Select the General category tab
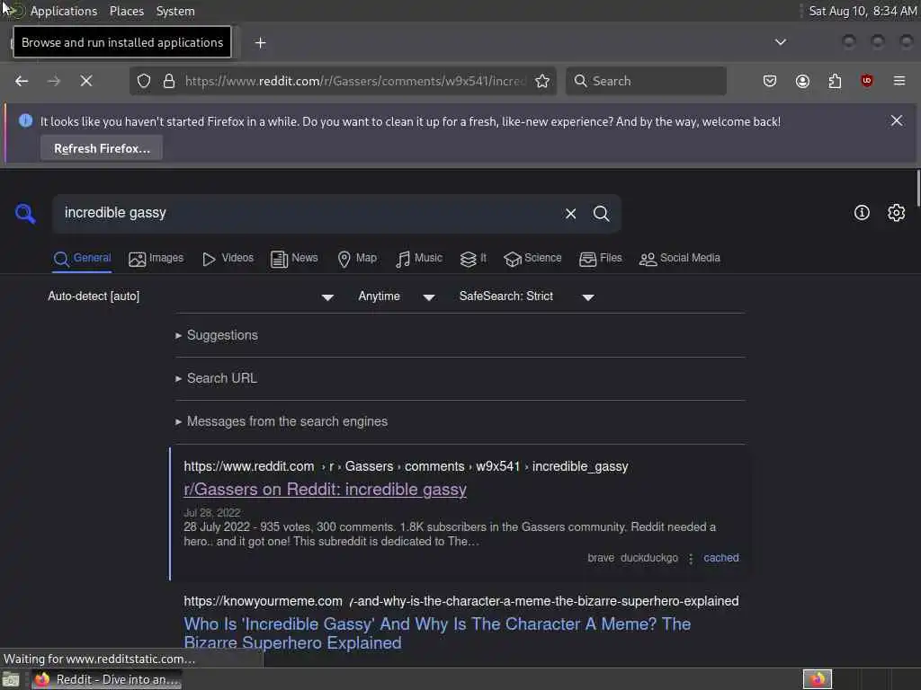The image size is (921, 690). tap(82, 258)
